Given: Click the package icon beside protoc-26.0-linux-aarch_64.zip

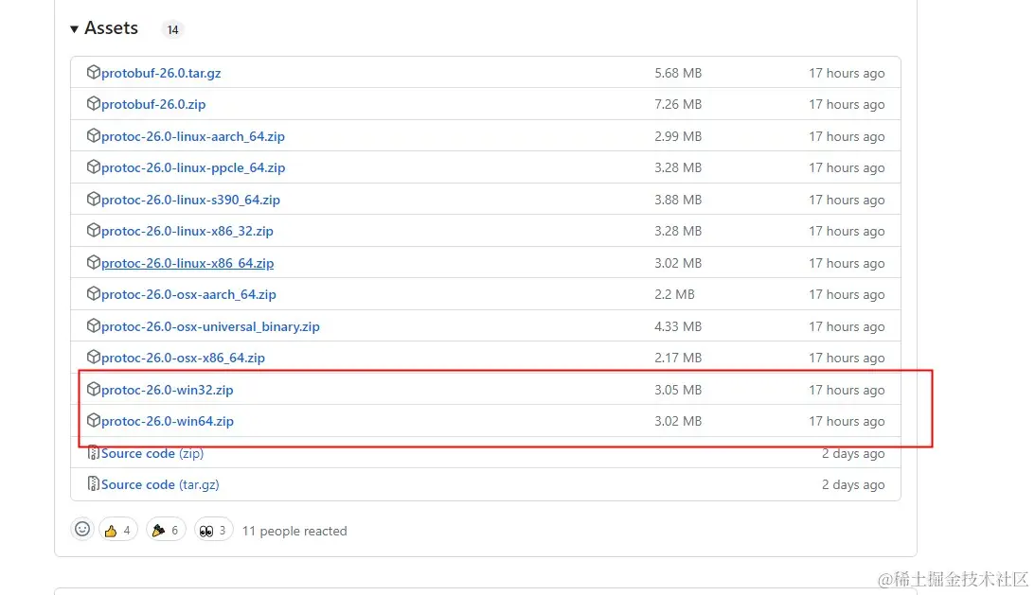Looking at the screenshot, I should coord(94,135).
